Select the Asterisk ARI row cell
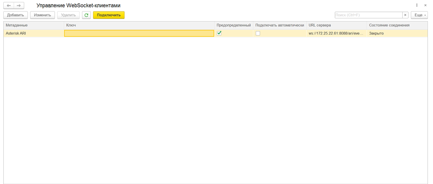Image resolution: width=433 pixels, height=184 pixels. [x=33, y=33]
